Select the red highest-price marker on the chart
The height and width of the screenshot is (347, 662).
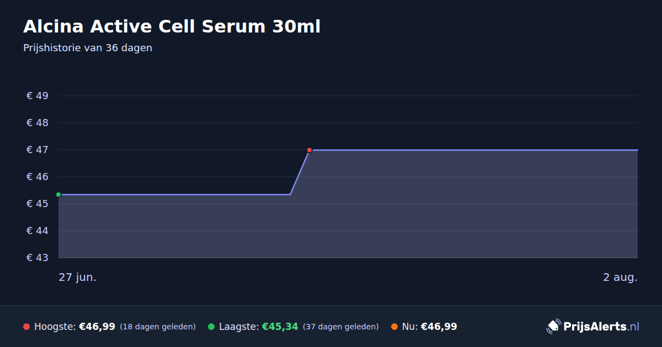pyautogui.click(x=309, y=150)
